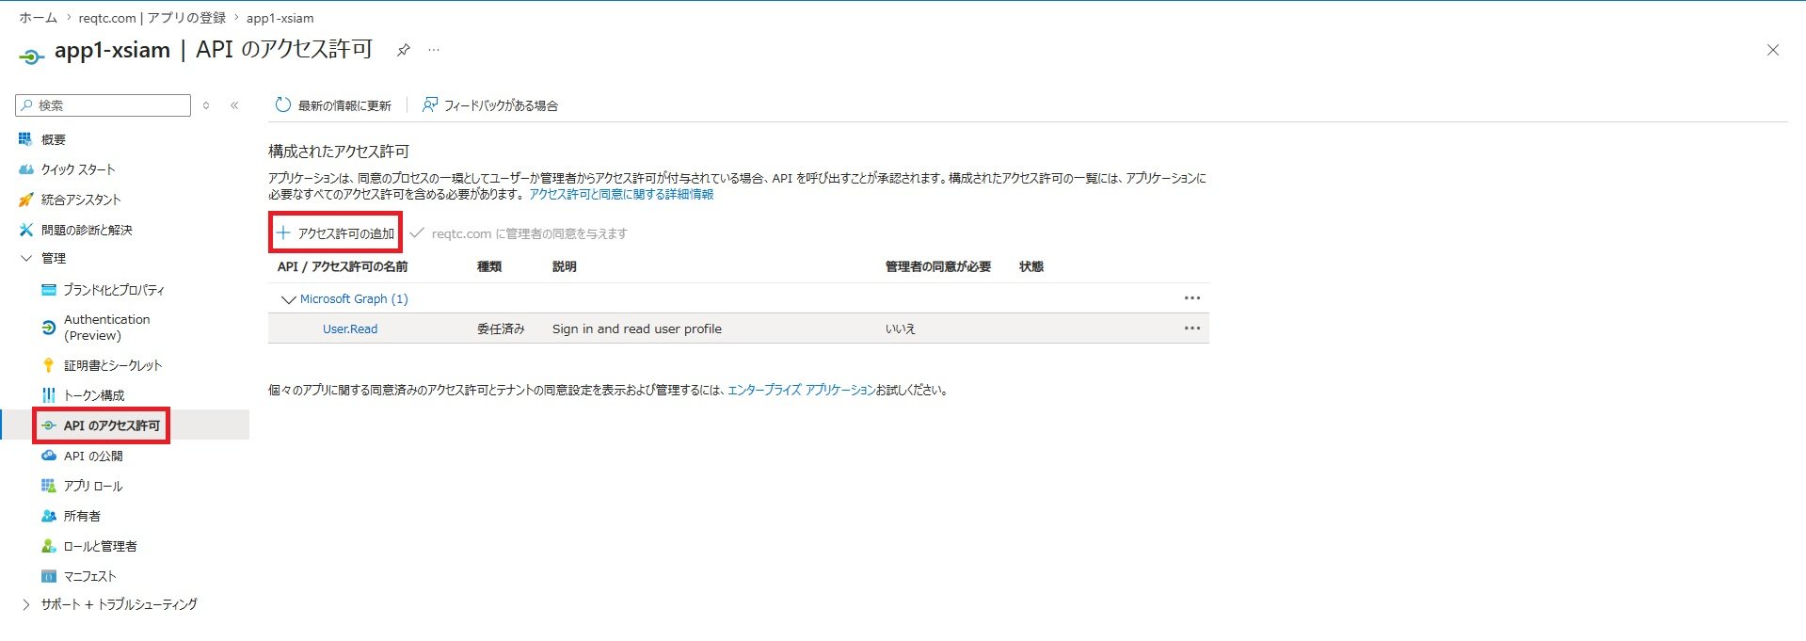Open アクセス許可と同意に関する詳細情報 link
This screenshot has height=641, width=1806.
click(621, 194)
